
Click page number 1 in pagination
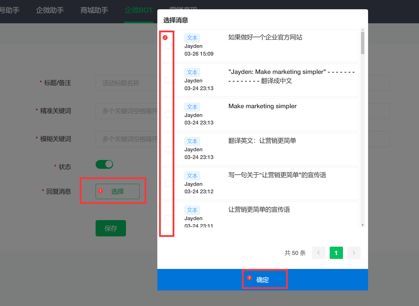tap(336, 253)
